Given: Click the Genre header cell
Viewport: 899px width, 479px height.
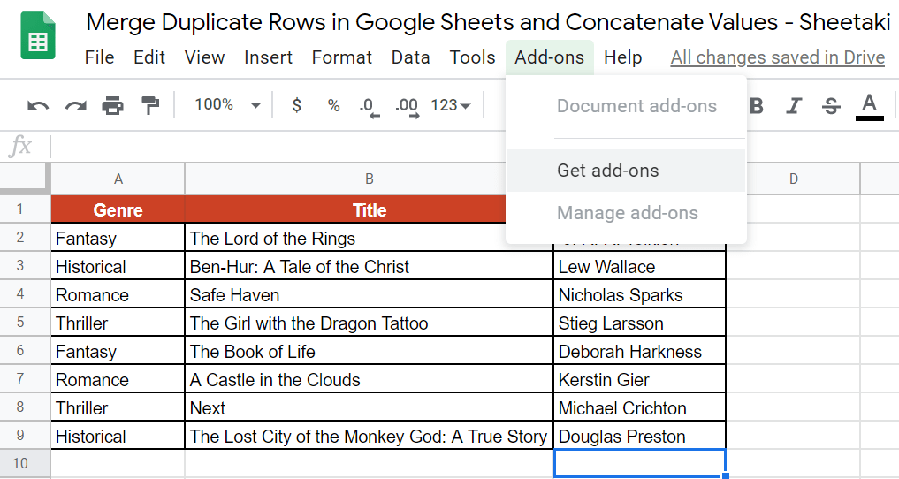Looking at the screenshot, I should click(118, 209).
